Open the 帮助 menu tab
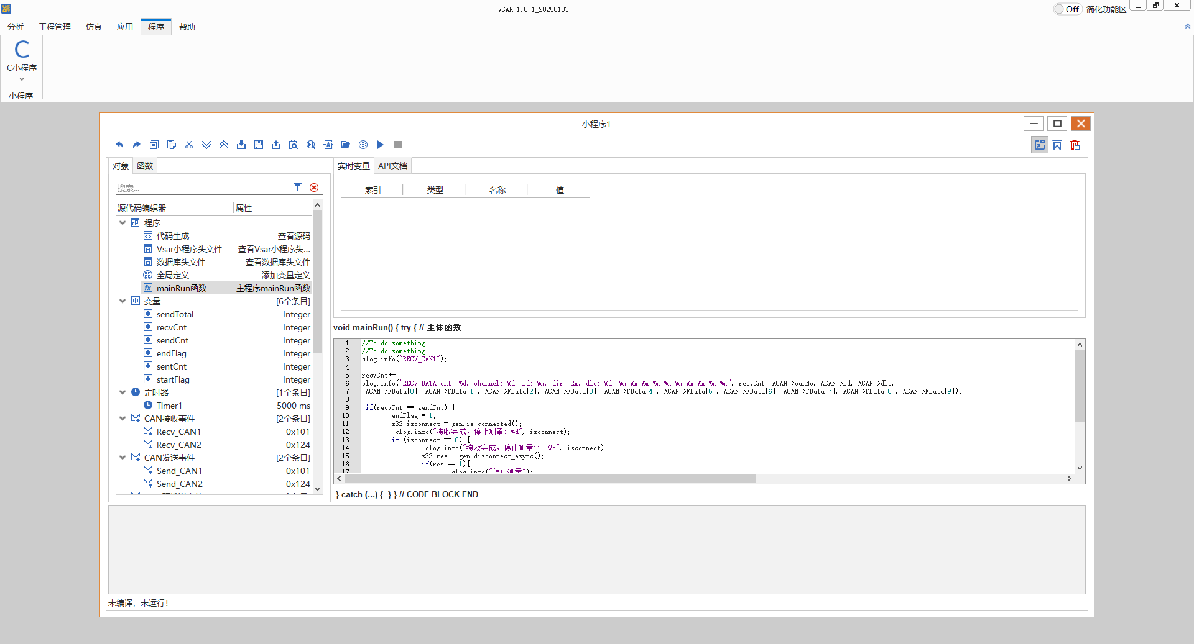The height and width of the screenshot is (644, 1194). click(187, 27)
